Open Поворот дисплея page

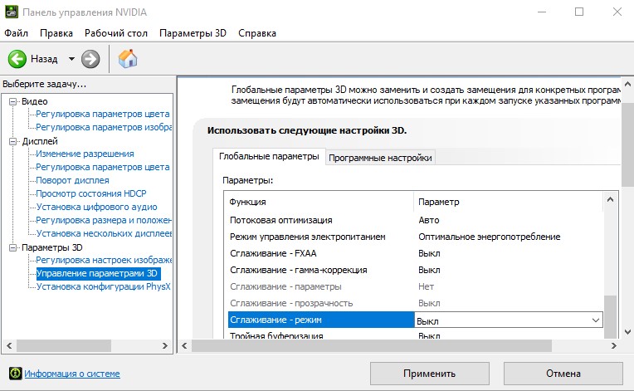72,180
